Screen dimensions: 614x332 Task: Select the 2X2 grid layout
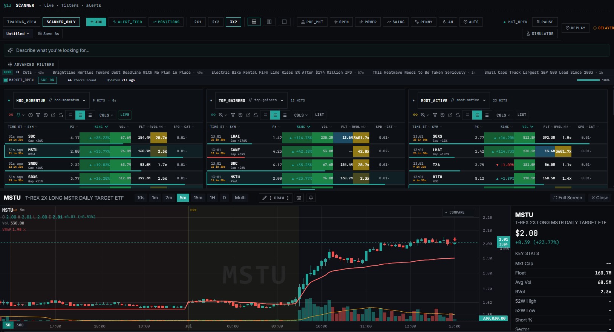(x=216, y=22)
